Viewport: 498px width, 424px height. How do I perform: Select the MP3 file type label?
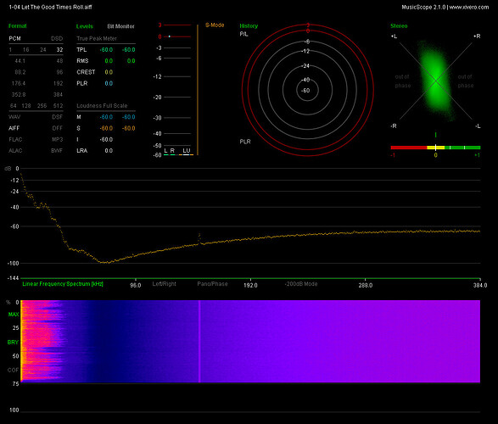[x=58, y=140]
